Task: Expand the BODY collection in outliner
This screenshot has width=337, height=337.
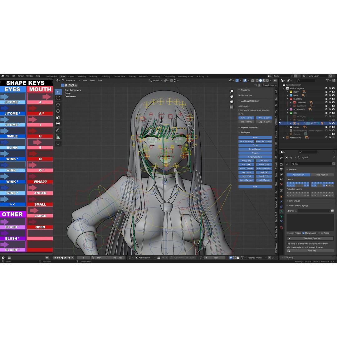Action: (x=287, y=92)
